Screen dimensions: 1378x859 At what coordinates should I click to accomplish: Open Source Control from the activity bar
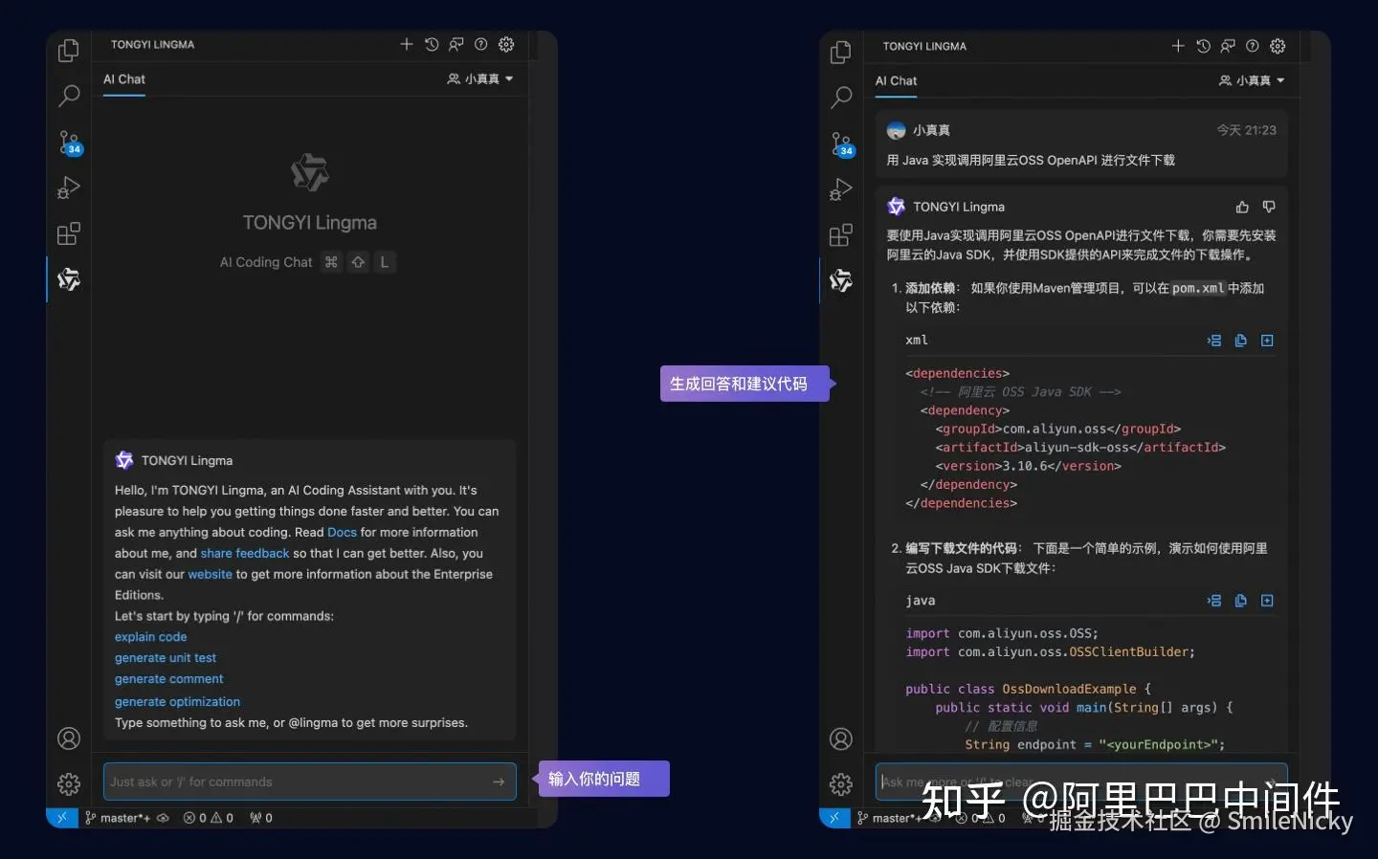pyautogui.click(x=69, y=143)
